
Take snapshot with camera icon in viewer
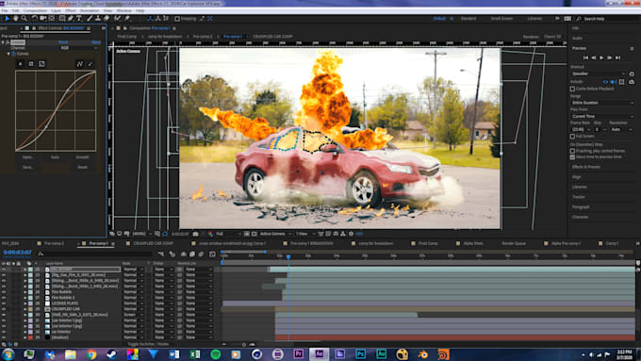pos(195,234)
